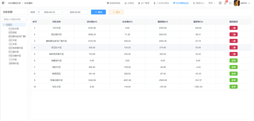
Task: Expand the 更多 dropdown menu
Action: (212, 3)
